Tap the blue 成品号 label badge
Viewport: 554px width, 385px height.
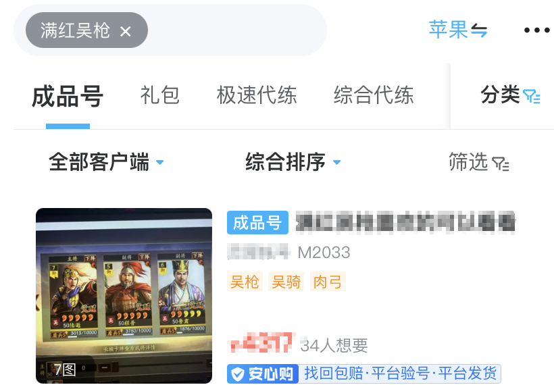[x=257, y=222]
